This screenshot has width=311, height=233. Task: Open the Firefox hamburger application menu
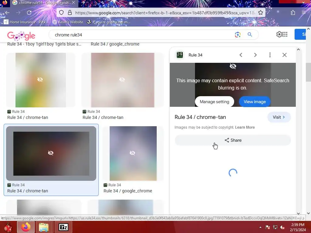click(x=304, y=13)
